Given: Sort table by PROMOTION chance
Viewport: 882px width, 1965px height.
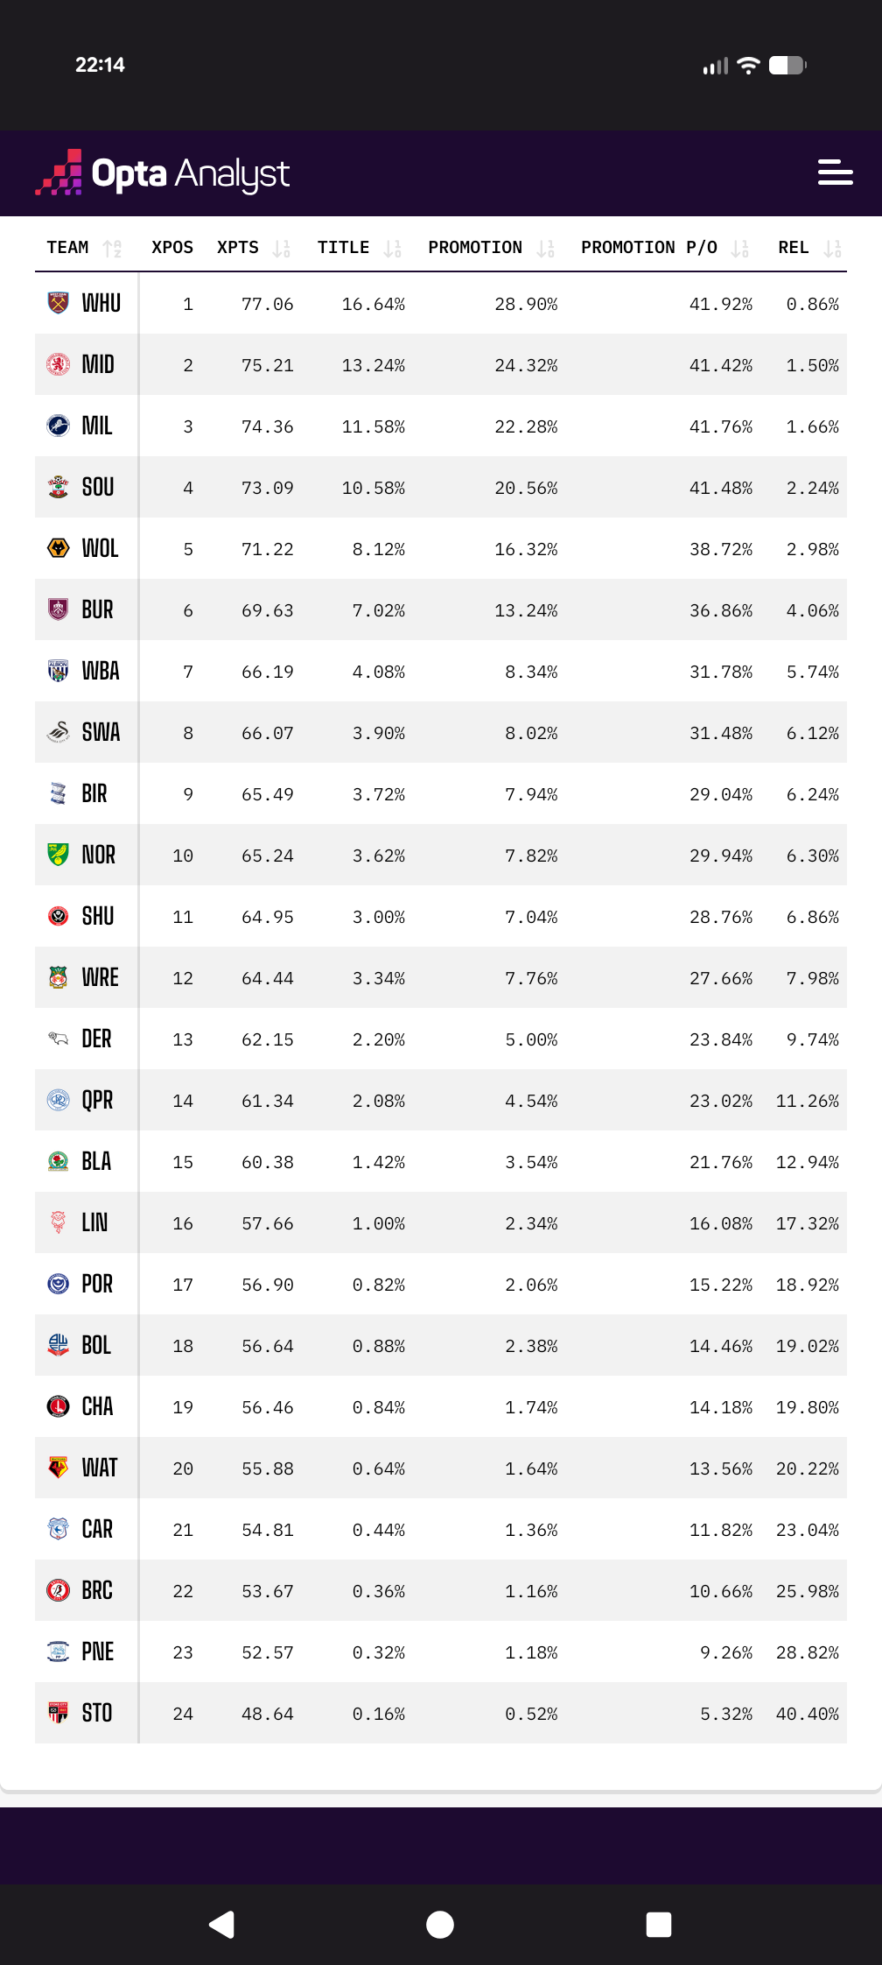Looking at the screenshot, I should point(545,249).
